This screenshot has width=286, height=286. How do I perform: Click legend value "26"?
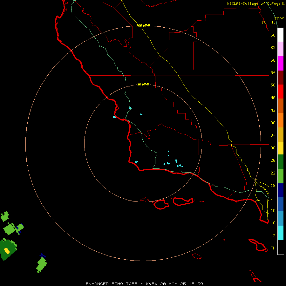tap(273, 160)
